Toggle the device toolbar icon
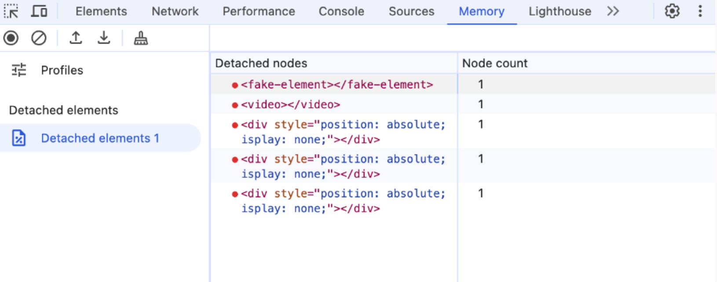 39,11
